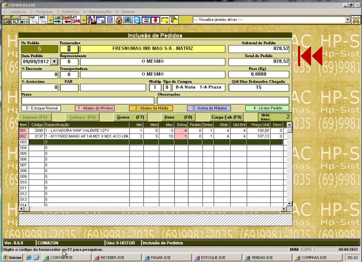Click the ALT toolbar icon
This screenshot has height=262, width=362.
coord(16,20)
